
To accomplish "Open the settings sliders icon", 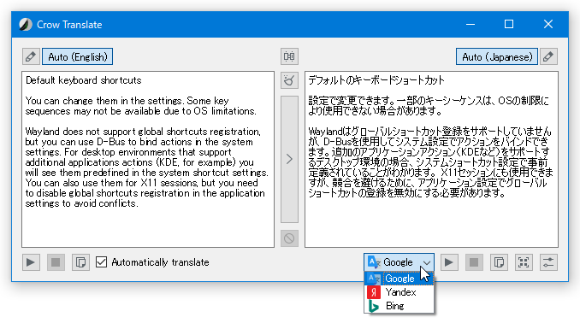I will click(548, 262).
